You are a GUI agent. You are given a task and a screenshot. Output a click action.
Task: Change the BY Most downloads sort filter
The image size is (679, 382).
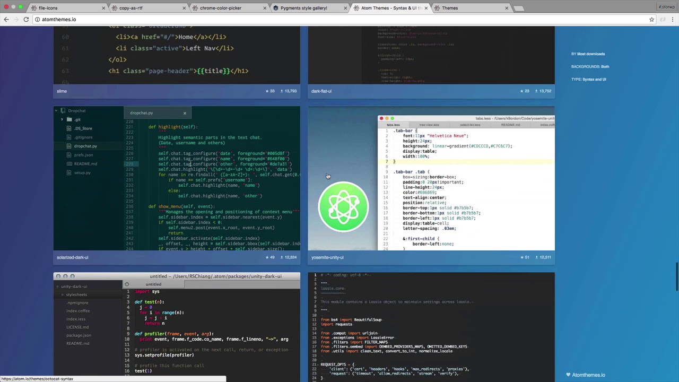click(588, 54)
